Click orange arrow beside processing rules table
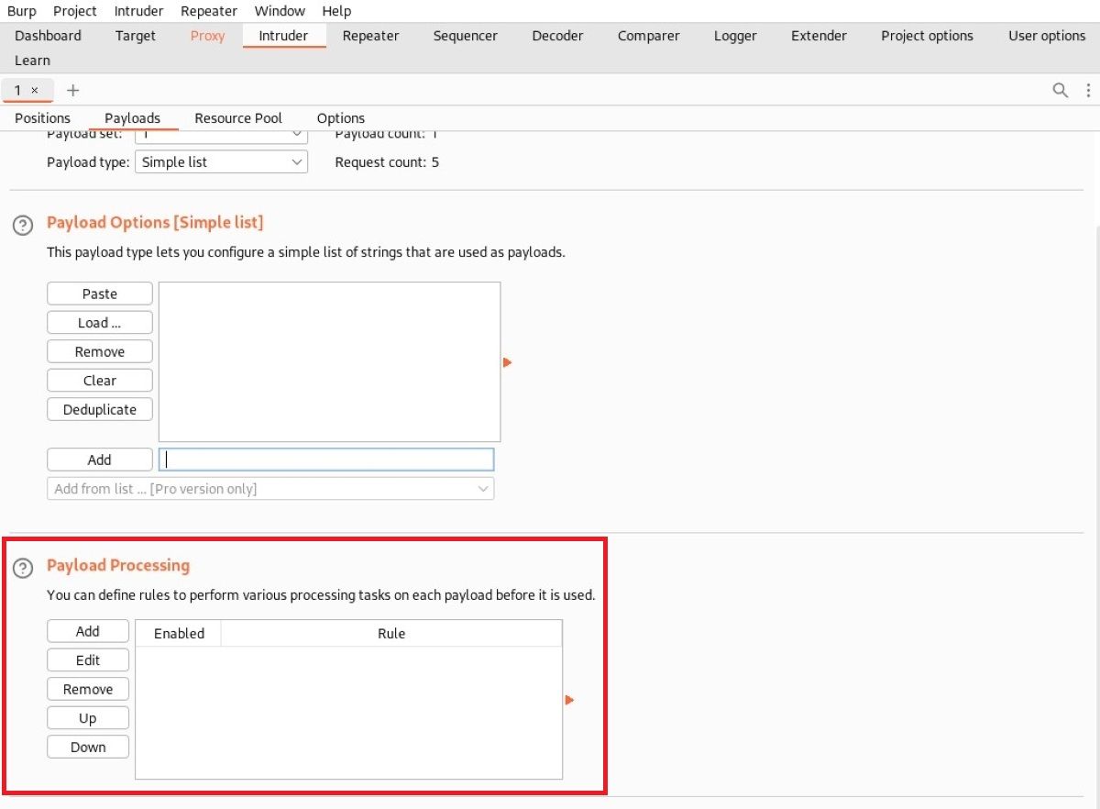This screenshot has width=1100, height=809. (569, 700)
